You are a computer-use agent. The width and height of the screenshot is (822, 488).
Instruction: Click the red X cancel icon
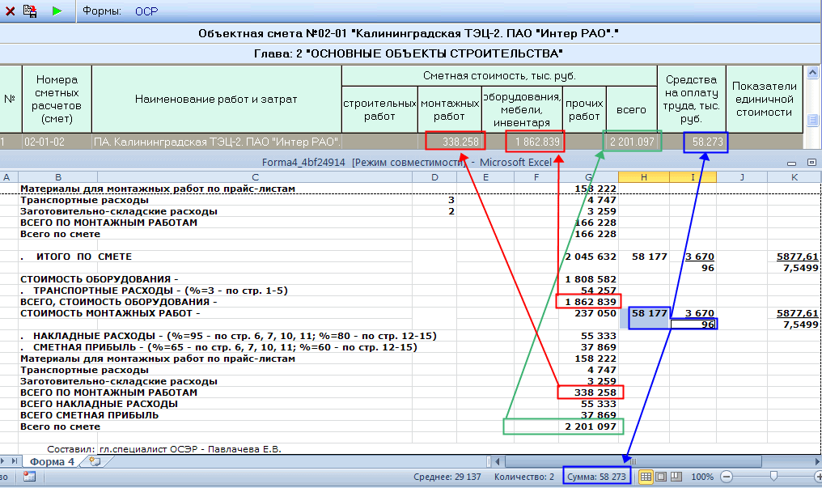point(10,11)
